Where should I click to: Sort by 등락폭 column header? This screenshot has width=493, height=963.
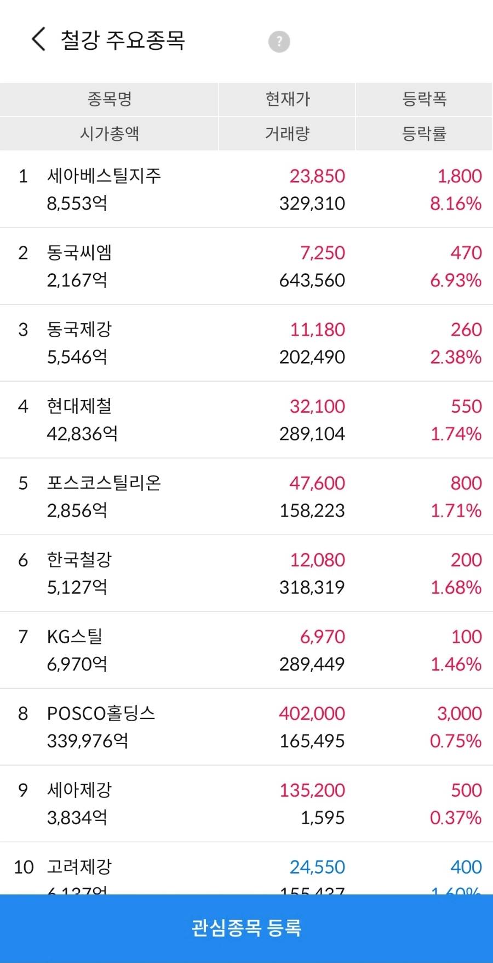425,99
